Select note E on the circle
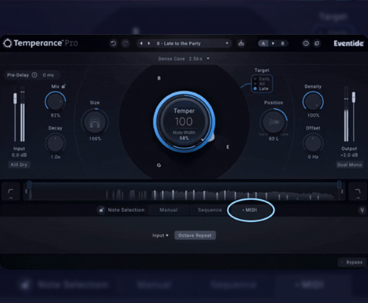 [228, 147]
